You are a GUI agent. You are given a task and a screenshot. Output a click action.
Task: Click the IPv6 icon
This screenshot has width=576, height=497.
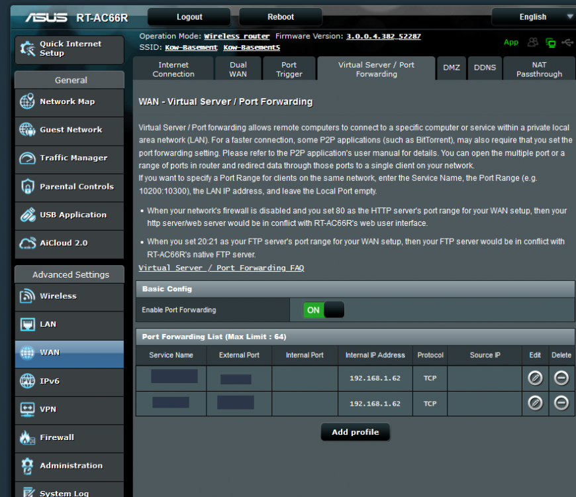tap(27, 381)
